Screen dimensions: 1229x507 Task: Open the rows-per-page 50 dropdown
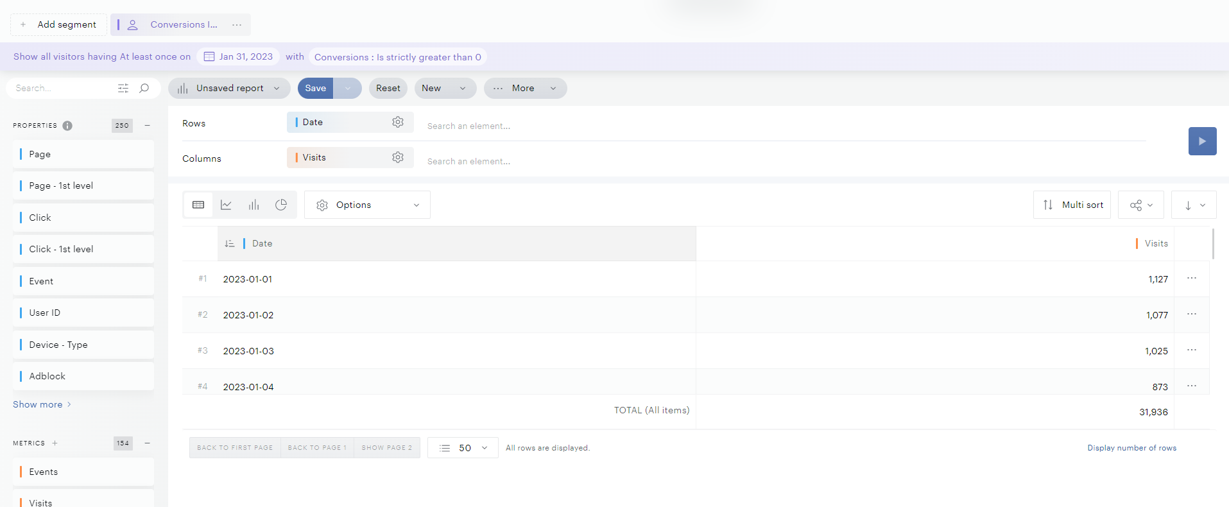click(x=463, y=448)
